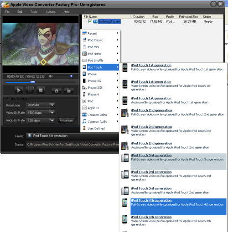The width and height of the screenshot is (228, 232).
Task: Pause the video preview
Action: [30, 91]
